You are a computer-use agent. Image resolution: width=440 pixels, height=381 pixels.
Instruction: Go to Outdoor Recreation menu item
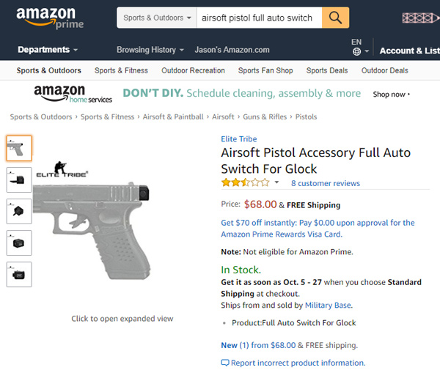193,70
